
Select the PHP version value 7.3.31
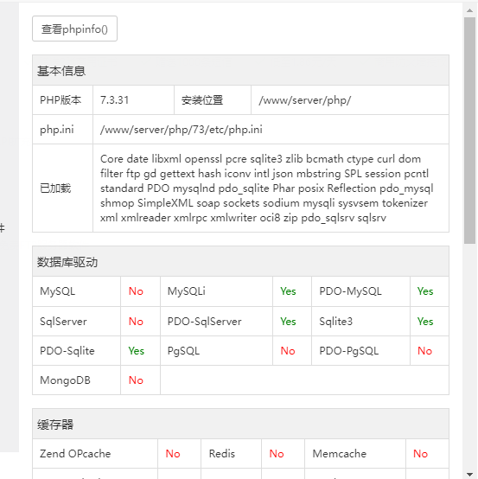pyautogui.click(x=115, y=100)
